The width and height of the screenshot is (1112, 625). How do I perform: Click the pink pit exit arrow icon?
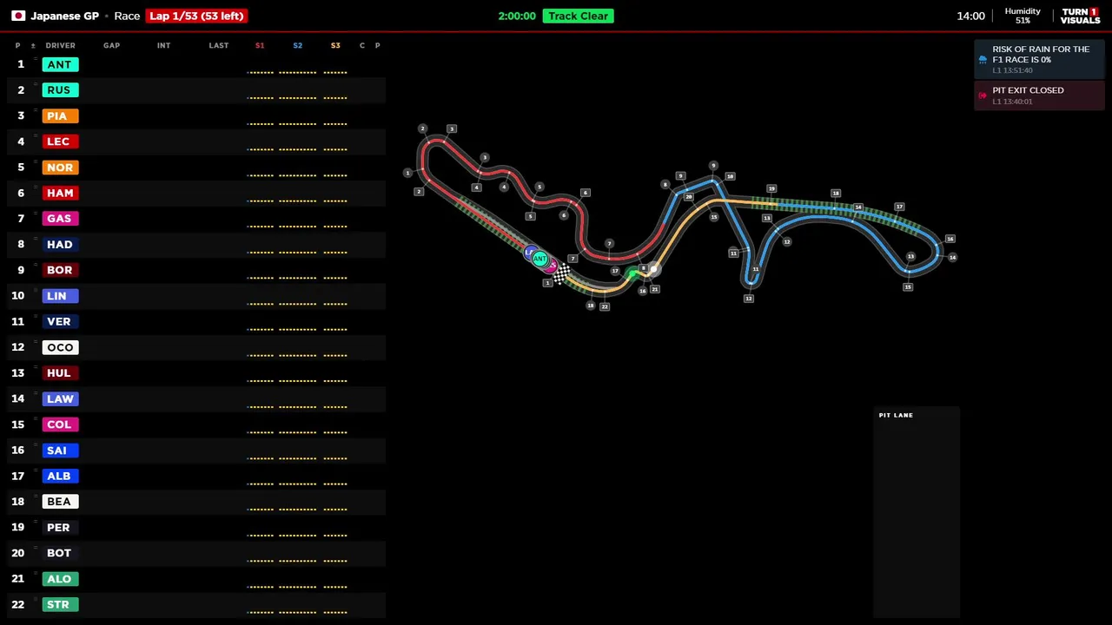983,95
